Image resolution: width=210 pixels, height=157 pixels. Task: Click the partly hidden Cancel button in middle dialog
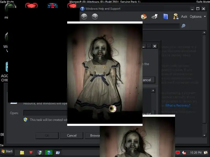(x=149, y=80)
